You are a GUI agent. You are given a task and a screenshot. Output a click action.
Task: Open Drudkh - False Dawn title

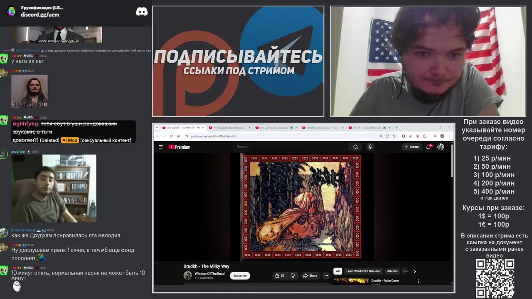click(x=385, y=281)
